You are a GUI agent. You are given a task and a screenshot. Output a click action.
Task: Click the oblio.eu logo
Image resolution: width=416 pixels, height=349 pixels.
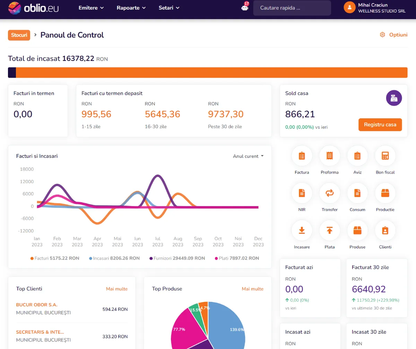point(33,8)
